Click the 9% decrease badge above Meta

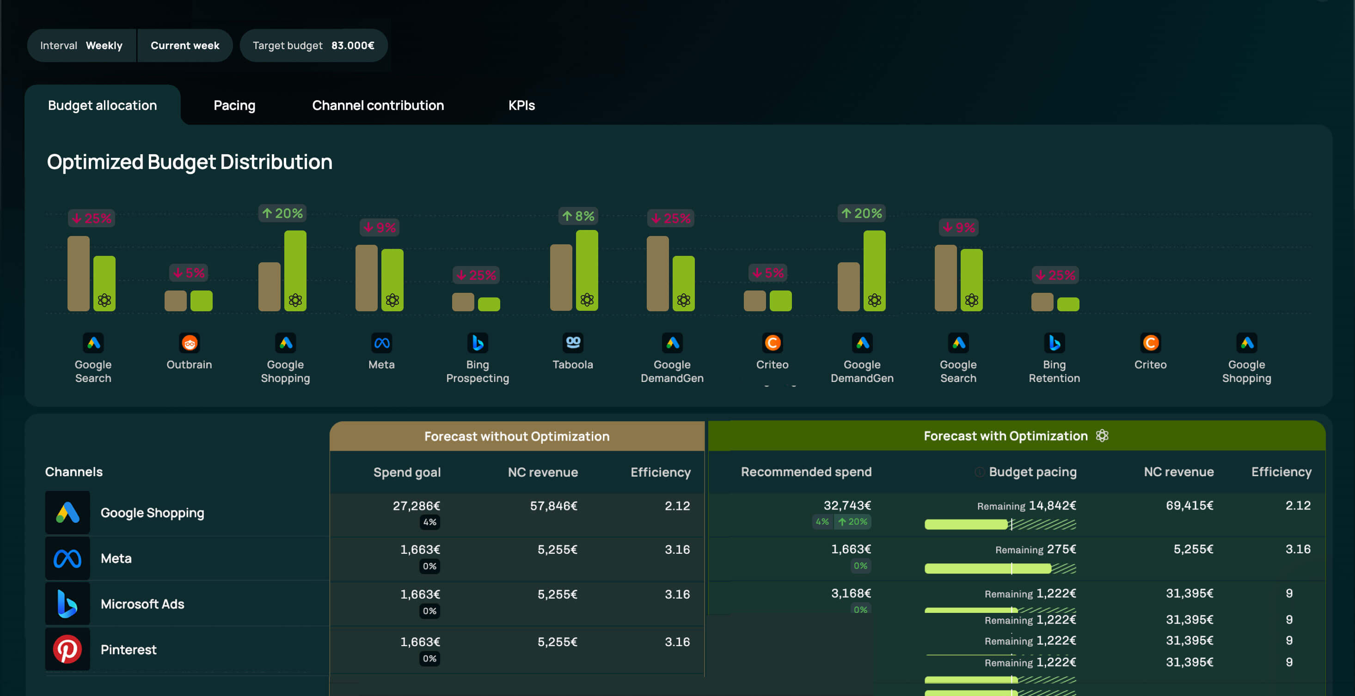(380, 228)
